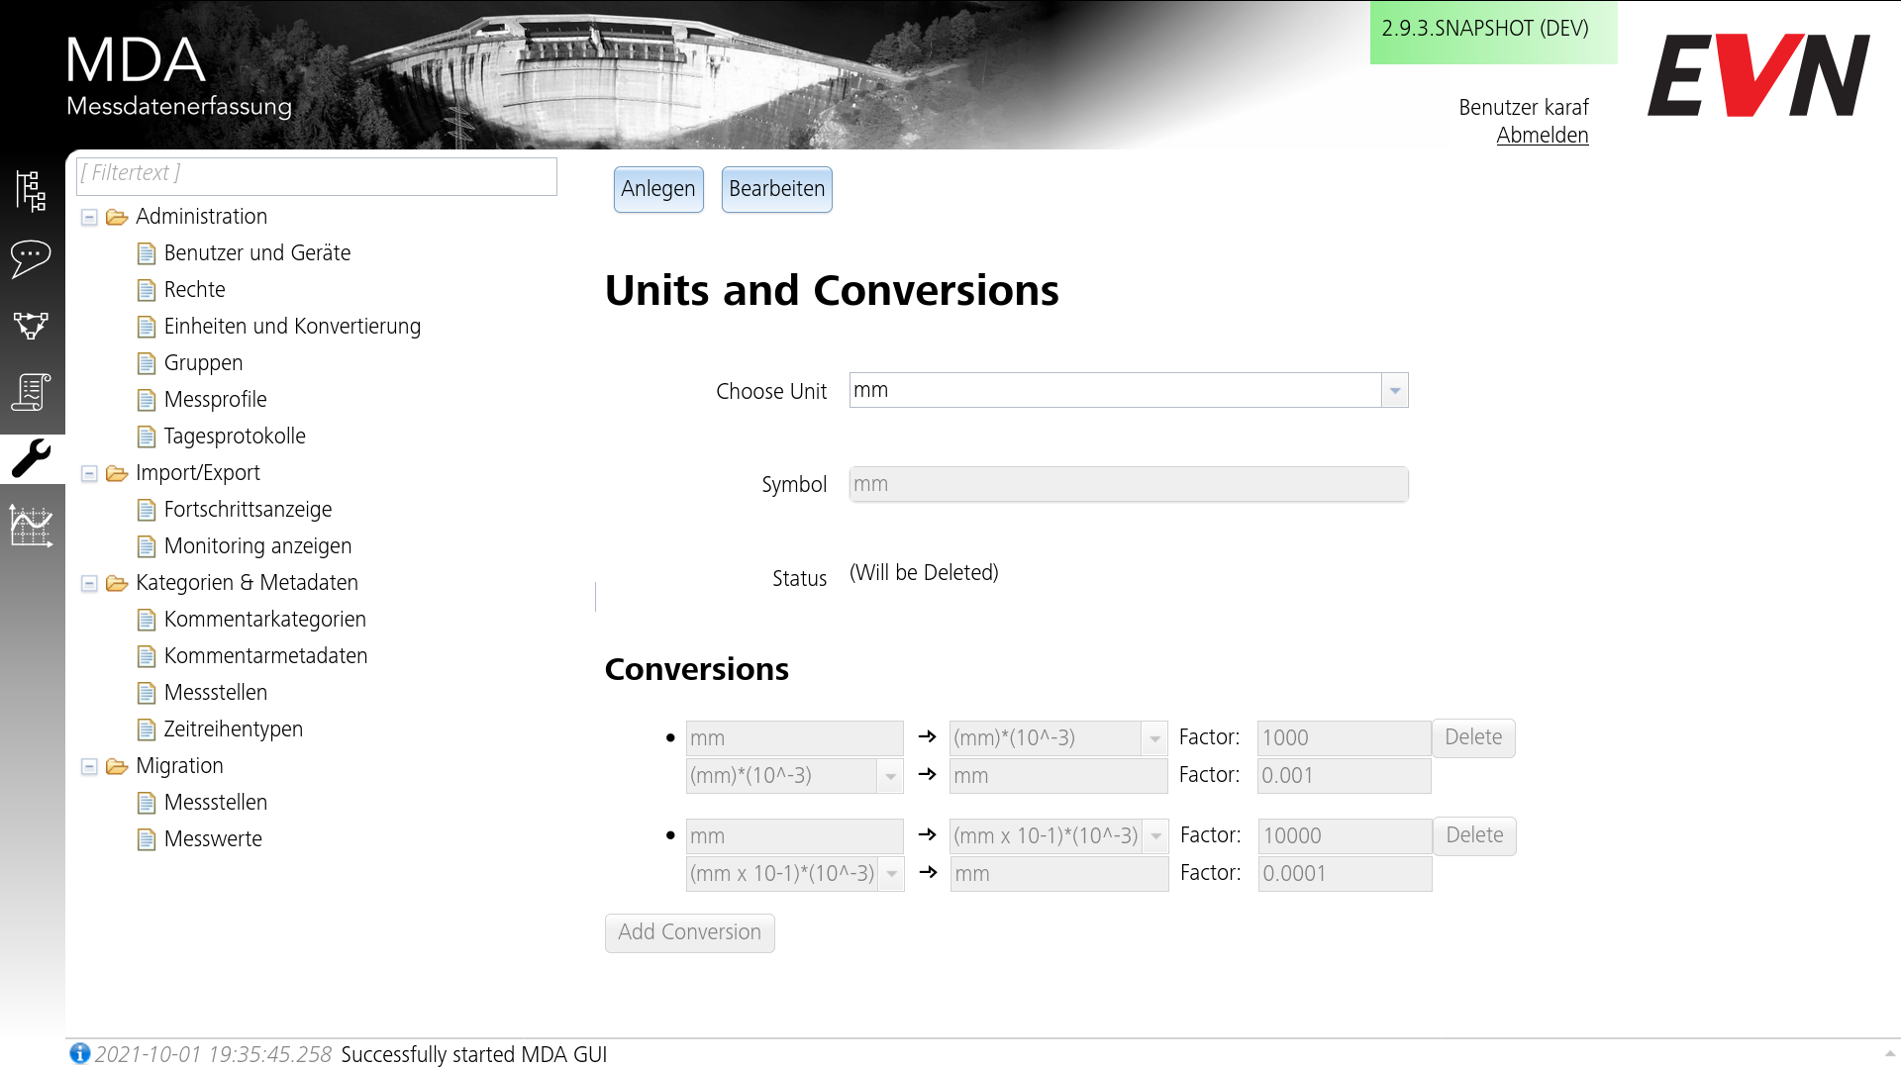Image resolution: width=1901 pixels, height=1069 pixels.
Task: Delete the mm to 10000 conversion
Action: tap(1473, 835)
